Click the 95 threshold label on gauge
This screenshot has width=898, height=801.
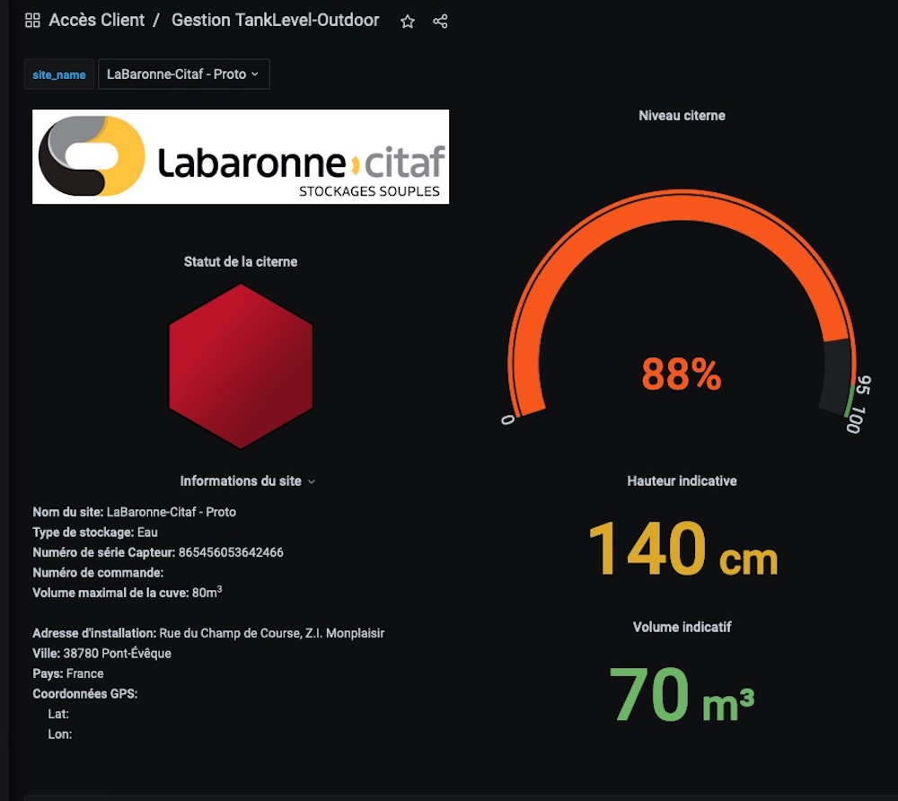[864, 385]
